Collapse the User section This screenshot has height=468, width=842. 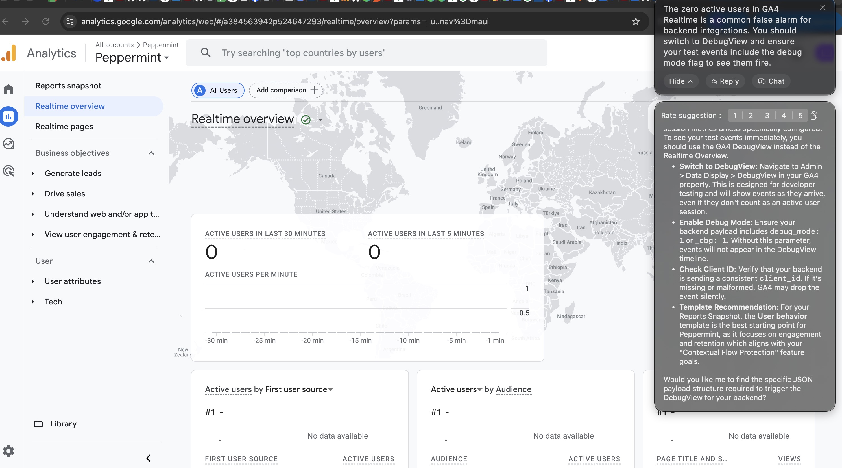point(151,261)
